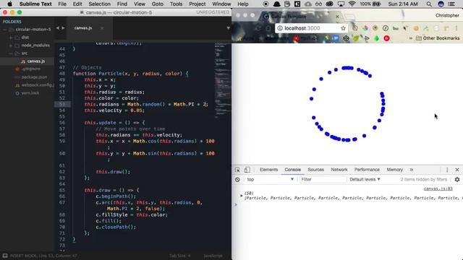Click the console prompt arrow
Screen dimensions: 463x260
coord(236,204)
